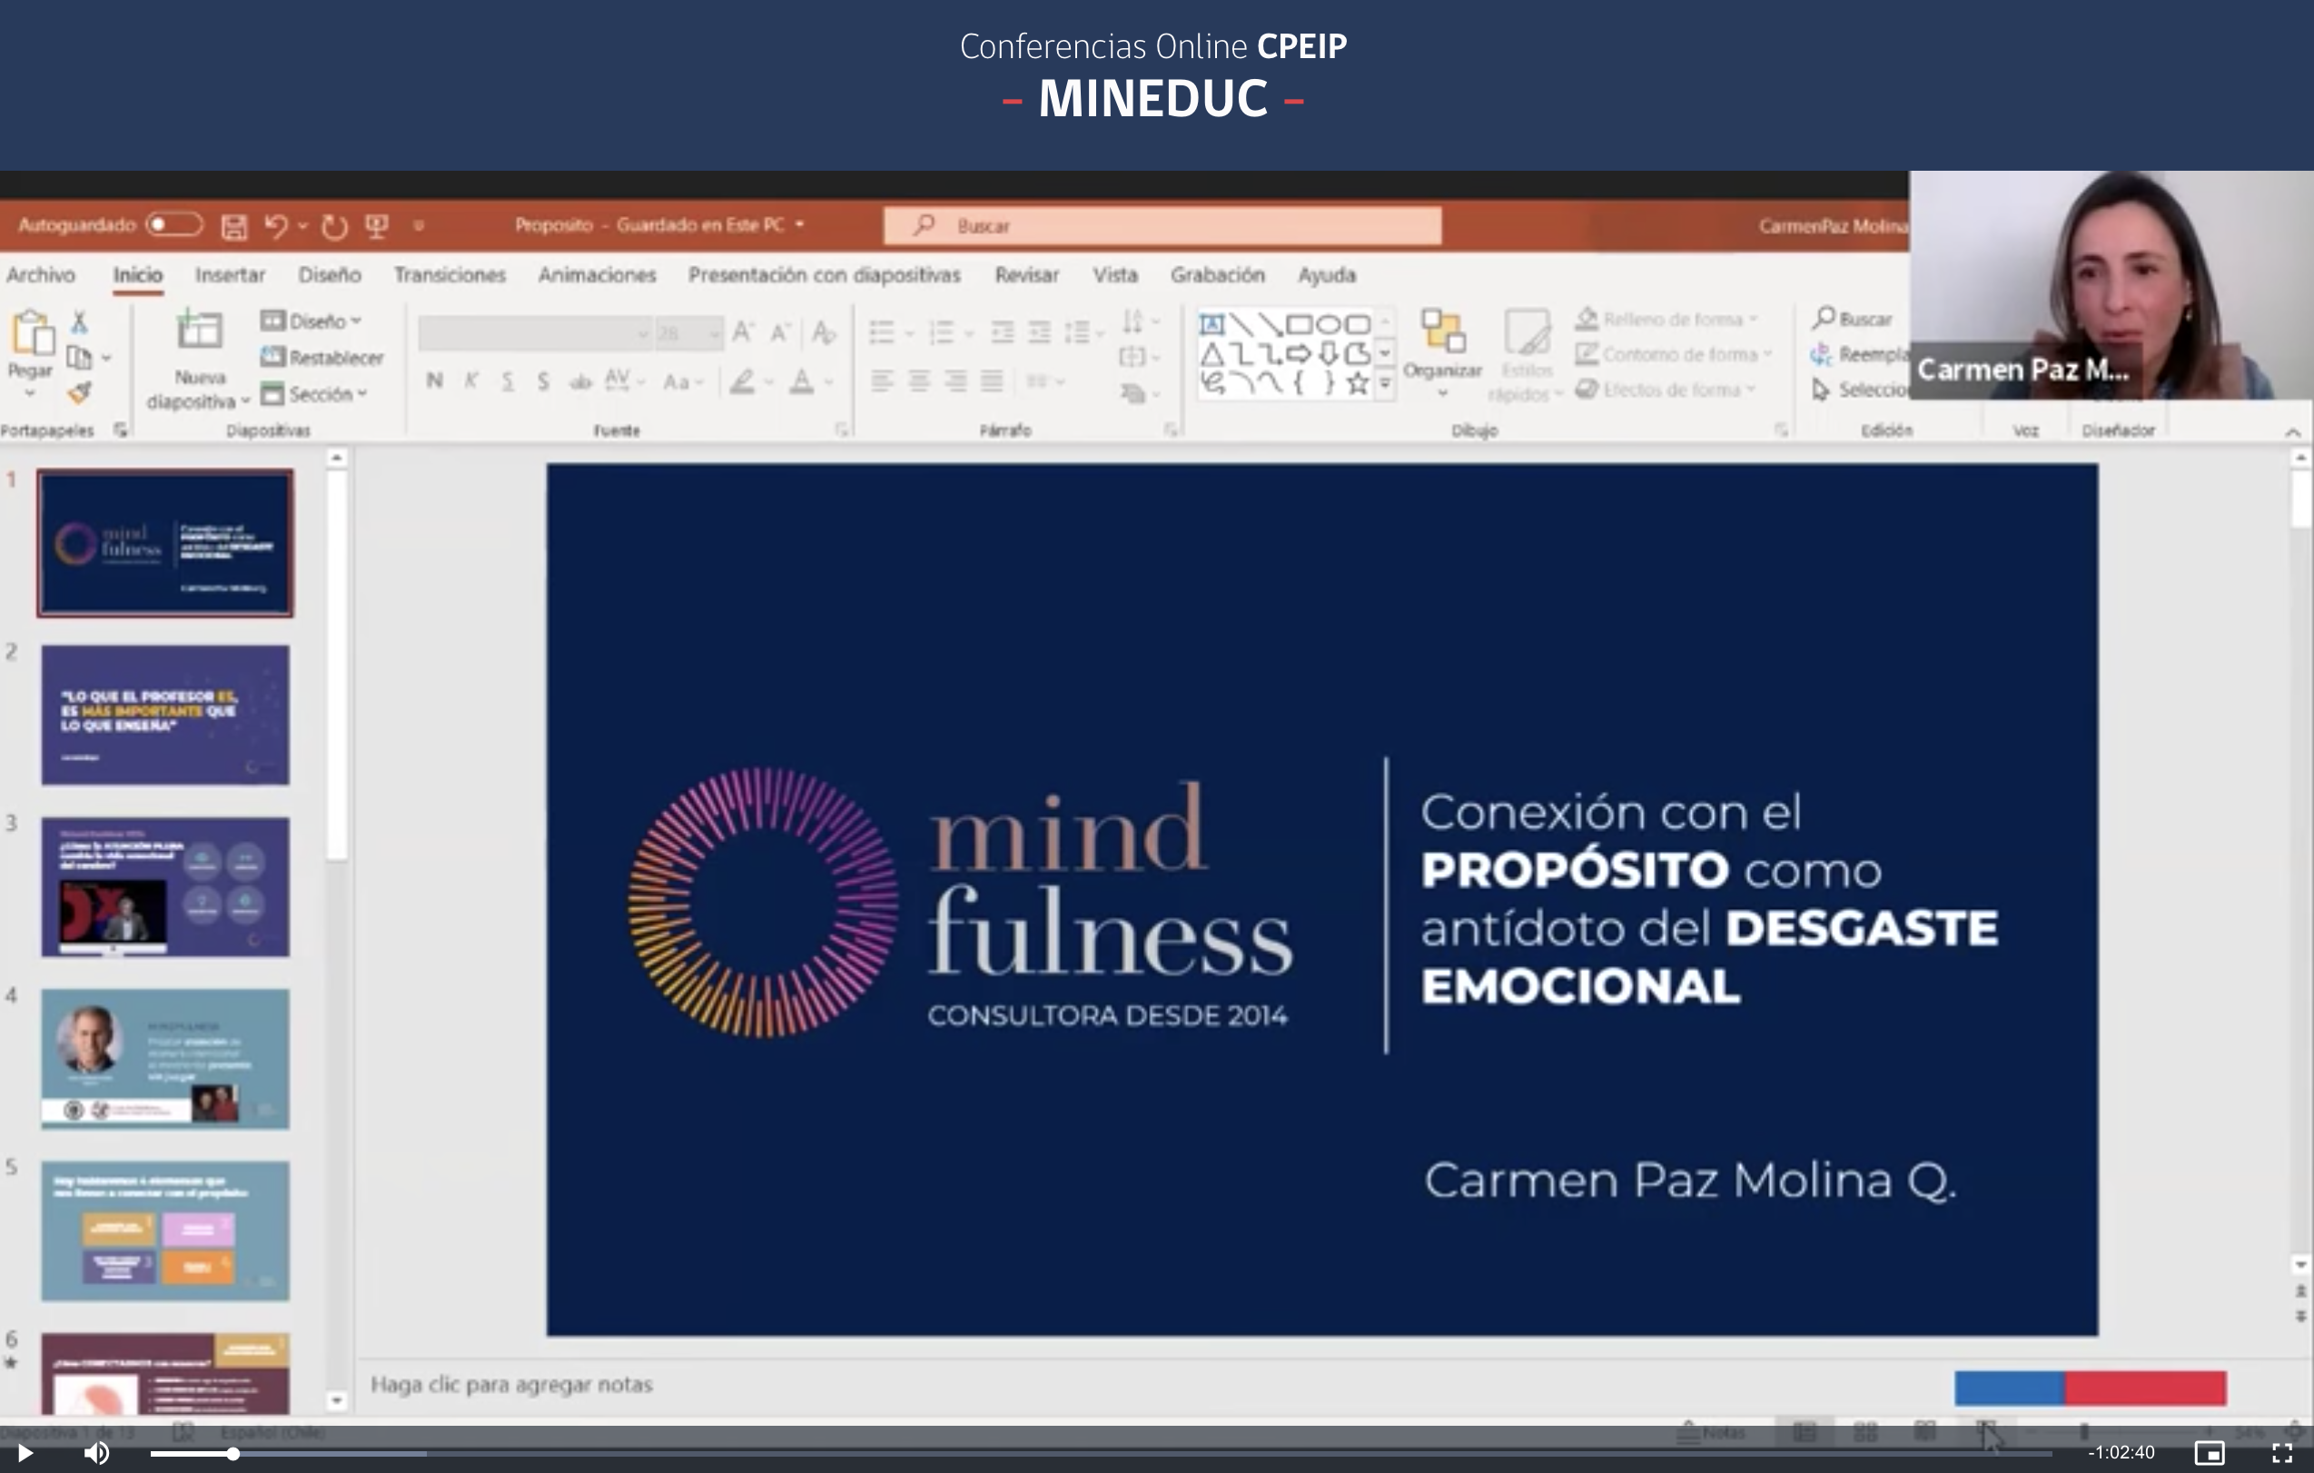Click notes area Haga clic para agregar notas
2314x1473 pixels.
tap(511, 1385)
